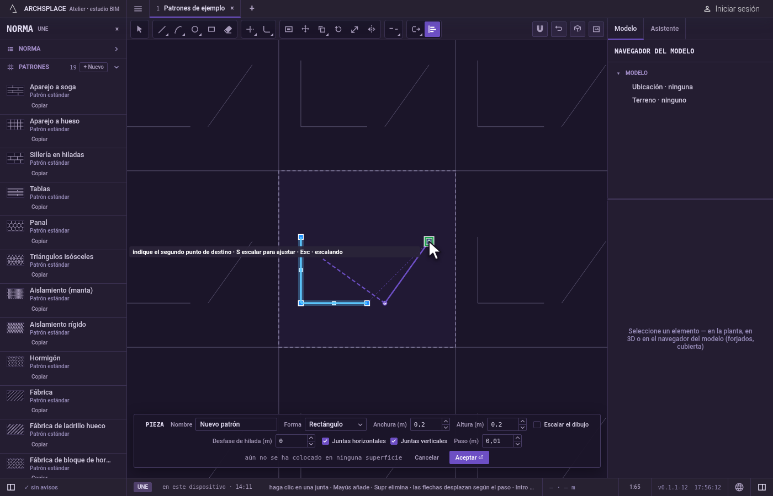Select the rectangle shape tool
Screen dimensions: 773x496
click(211, 29)
